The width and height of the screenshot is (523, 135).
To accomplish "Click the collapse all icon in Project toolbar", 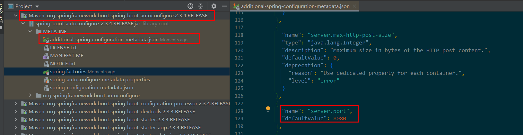I will tap(201, 6).
